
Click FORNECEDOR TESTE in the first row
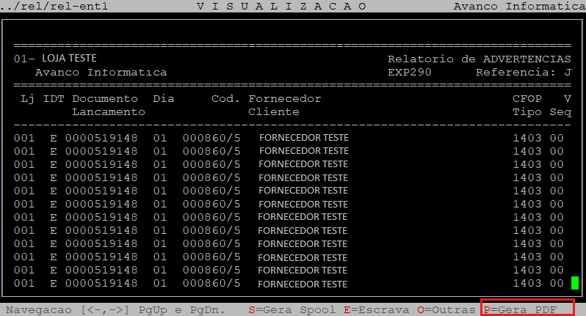tap(303, 137)
